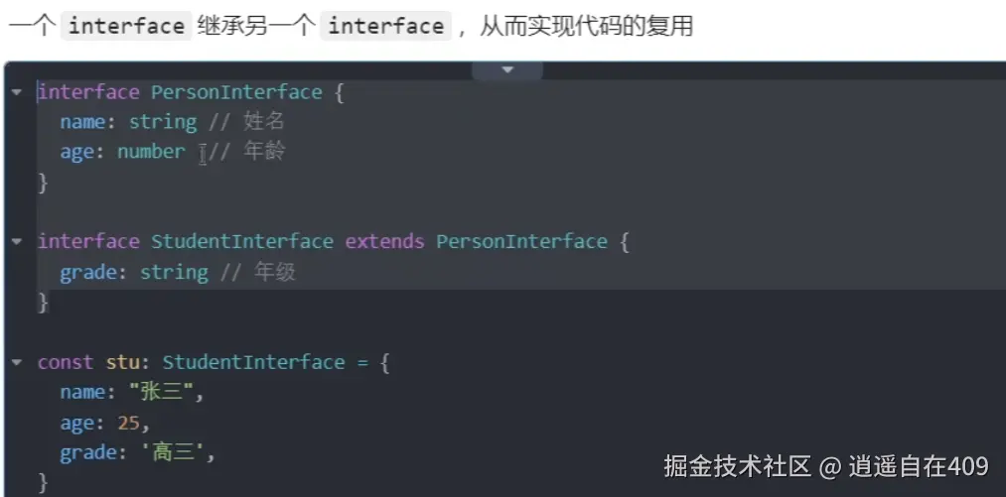
Task: Click PersonInterface after the extends keyword
Action: tap(521, 242)
